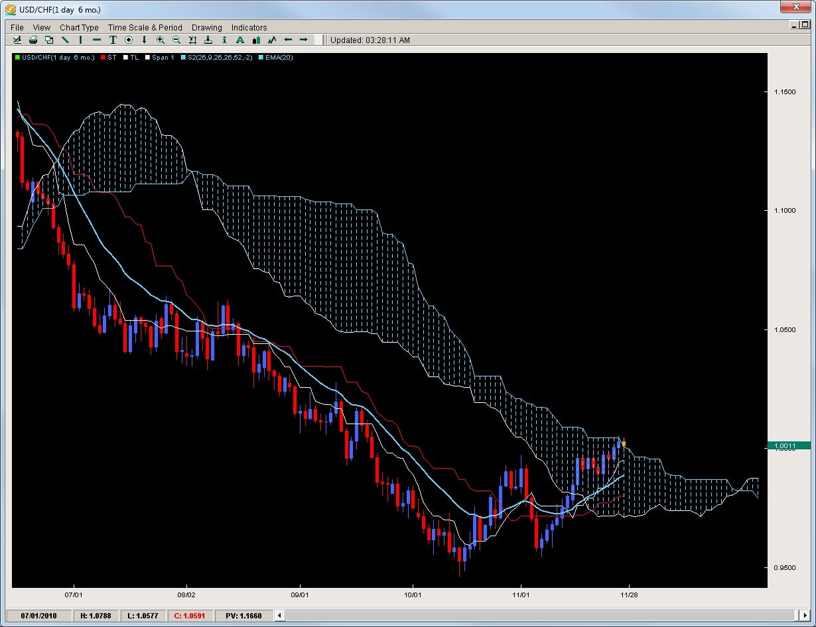Click the line chart indicator icon
Image resolution: width=816 pixels, height=627 pixels.
tap(272, 40)
